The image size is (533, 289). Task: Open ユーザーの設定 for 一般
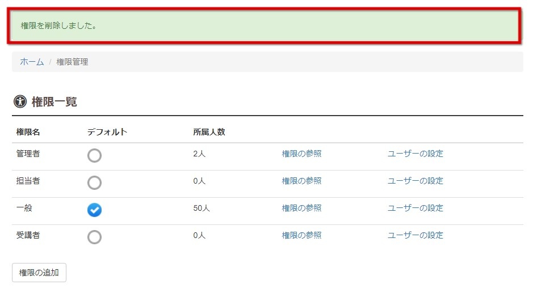pyautogui.click(x=416, y=208)
